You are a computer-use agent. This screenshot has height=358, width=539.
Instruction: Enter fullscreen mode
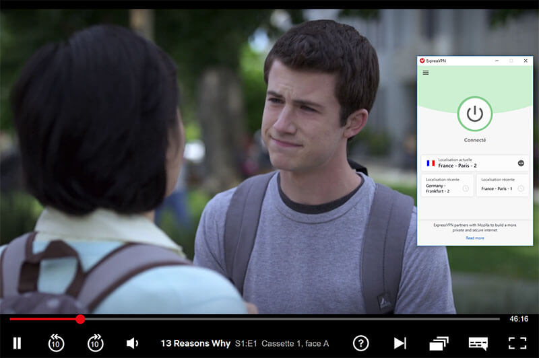tap(517, 343)
